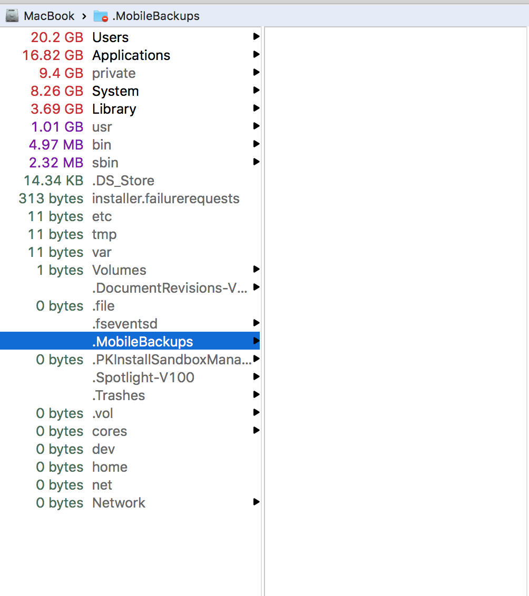The image size is (529, 596).
Task: Select the cores row
Action: 130,431
